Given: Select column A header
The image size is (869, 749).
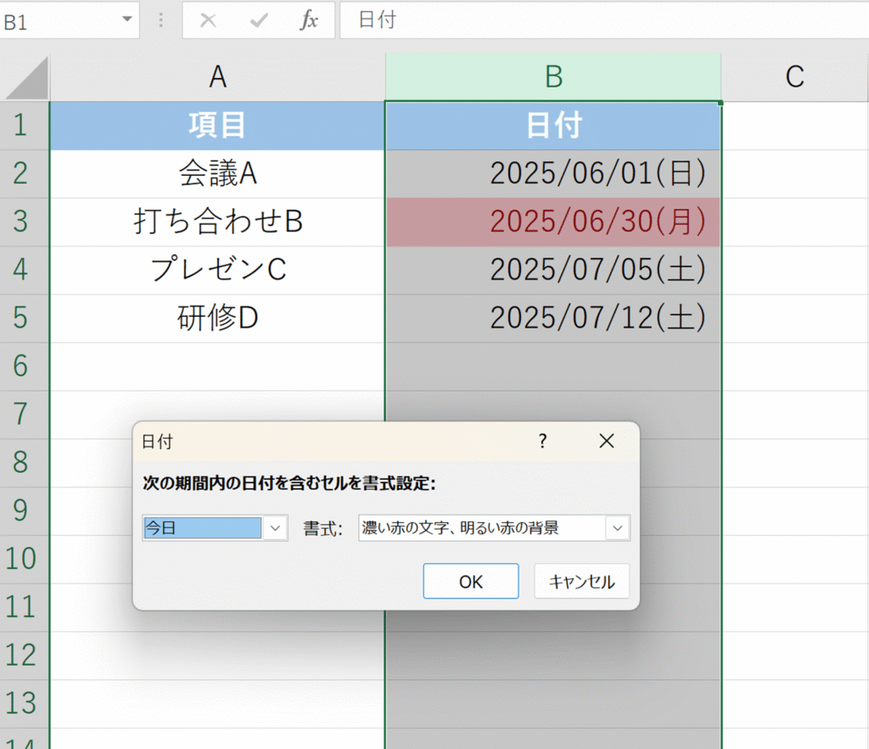Looking at the screenshot, I should click(x=217, y=77).
